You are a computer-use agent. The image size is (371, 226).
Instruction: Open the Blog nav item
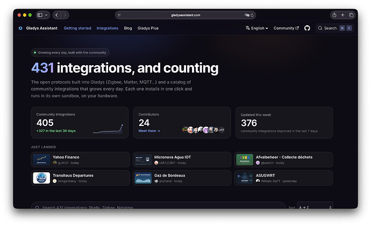click(x=128, y=28)
